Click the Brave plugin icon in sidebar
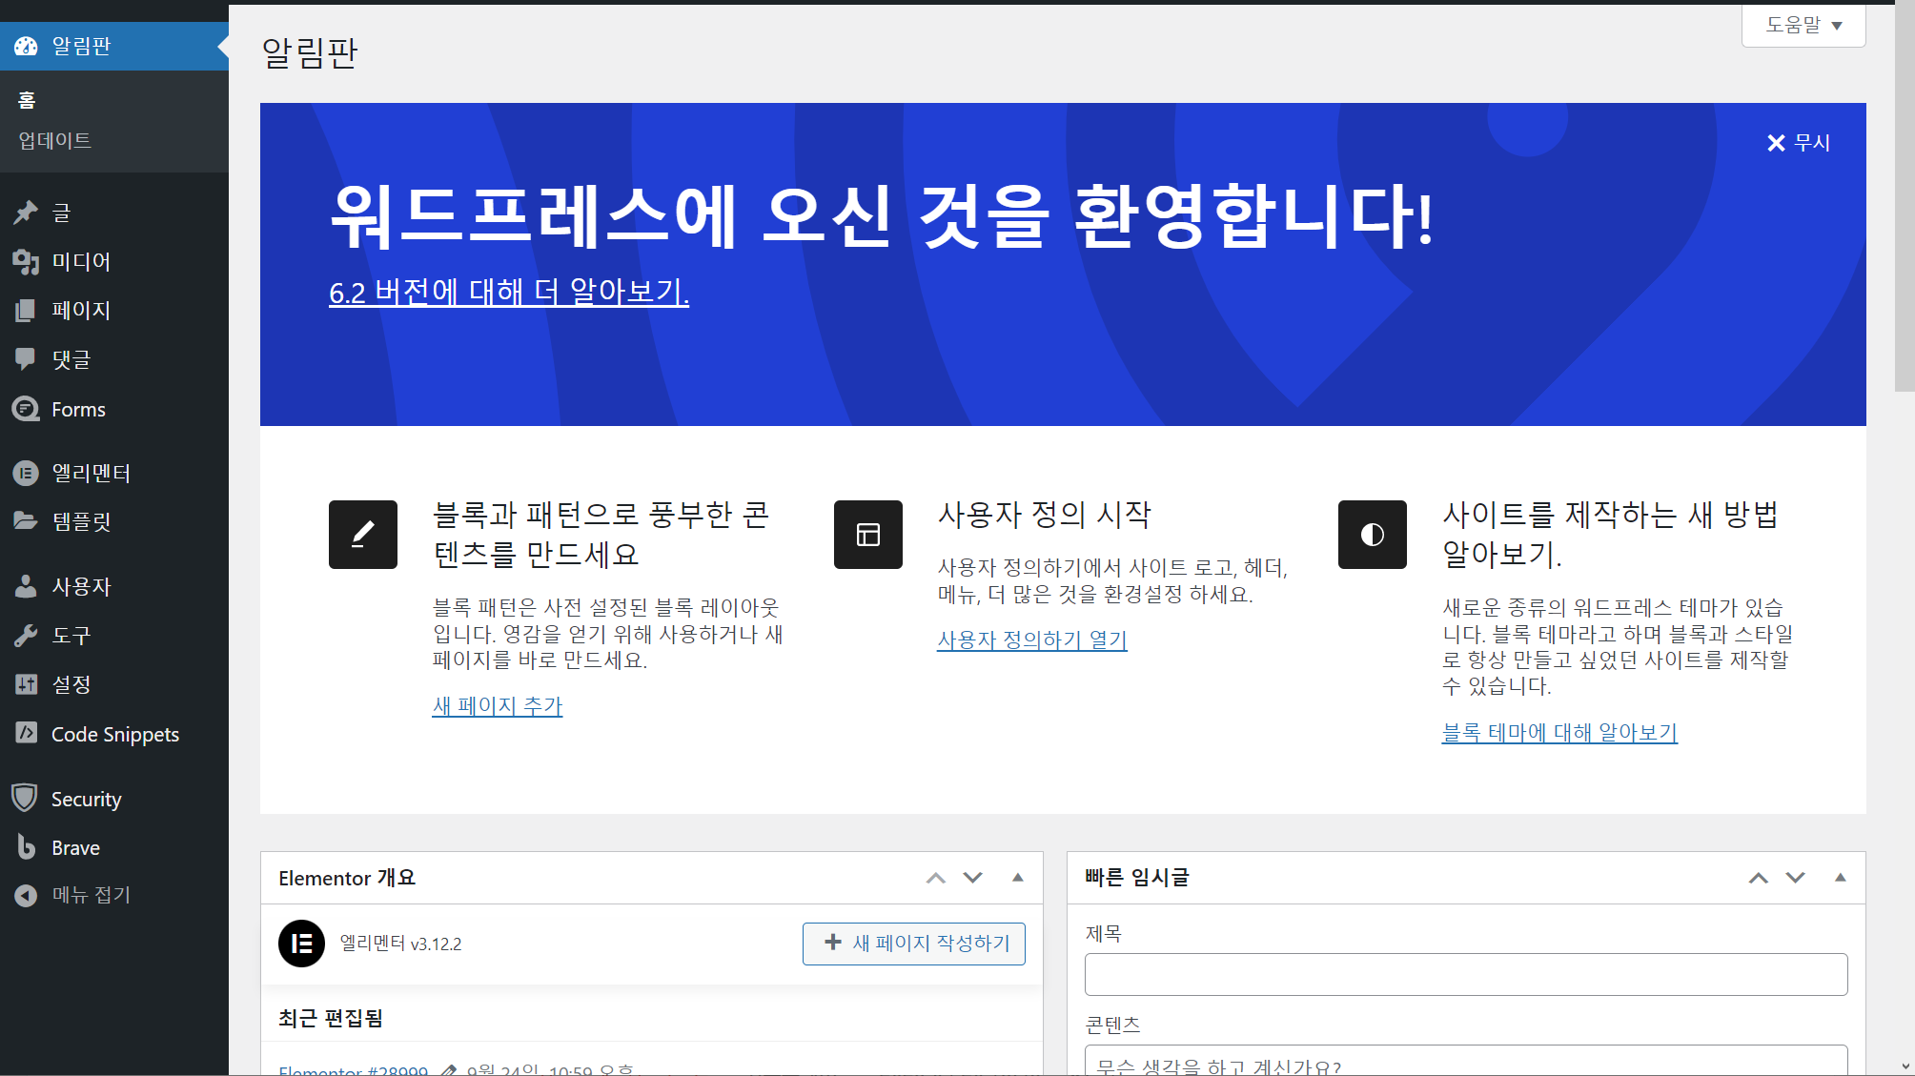The image size is (1915, 1076). coord(26,847)
